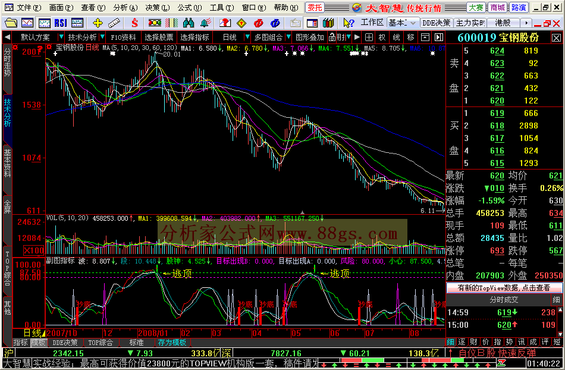The height and width of the screenshot is (370, 565).
Task: Click the 委托 trade button
Action: (314, 7)
